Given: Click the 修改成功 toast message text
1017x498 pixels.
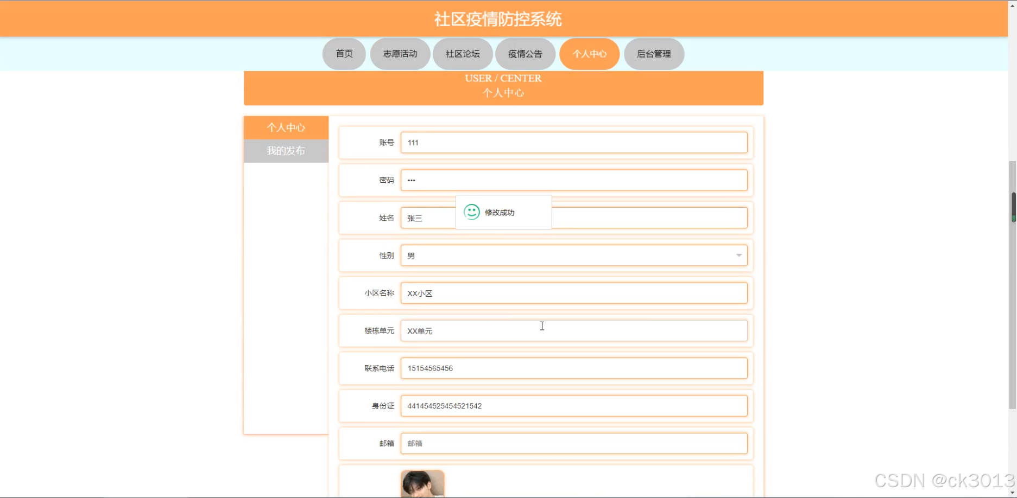Looking at the screenshot, I should pyautogui.click(x=500, y=213).
